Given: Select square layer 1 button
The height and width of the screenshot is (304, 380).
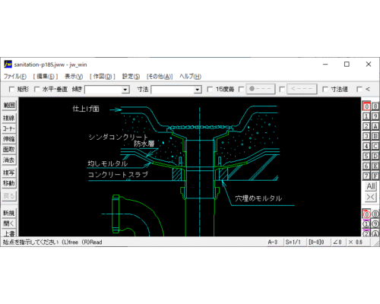Looking at the screenshot, I should pyautogui.click(x=366, y=116).
